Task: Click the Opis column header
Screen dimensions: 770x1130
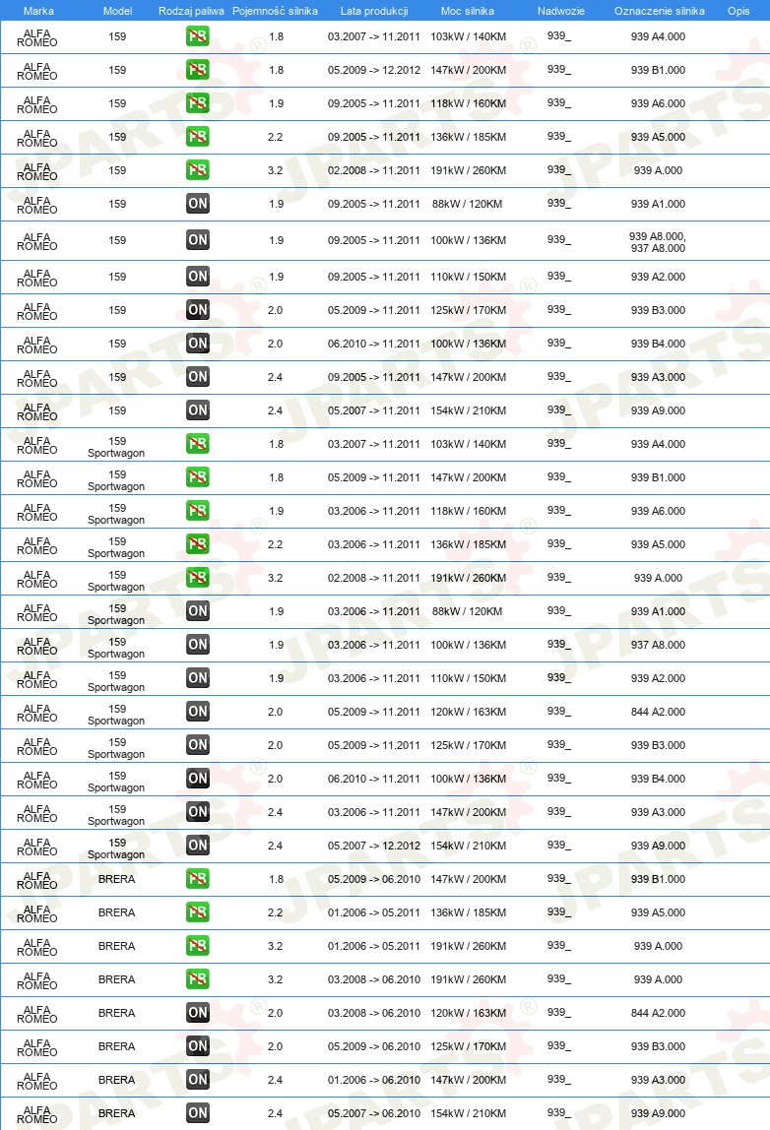Action: click(x=738, y=11)
